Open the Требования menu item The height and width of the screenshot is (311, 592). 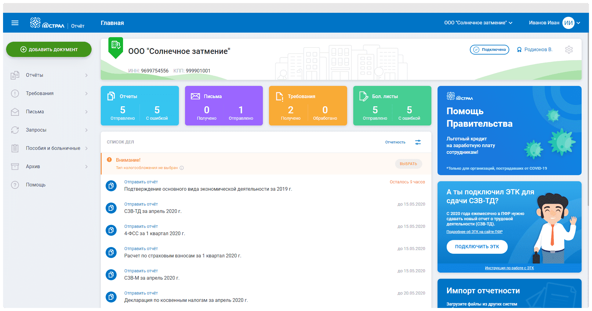[49, 94]
